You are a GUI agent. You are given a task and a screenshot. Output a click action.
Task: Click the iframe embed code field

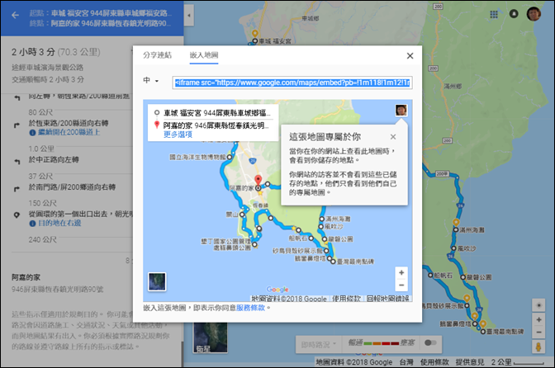pyautogui.click(x=292, y=83)
